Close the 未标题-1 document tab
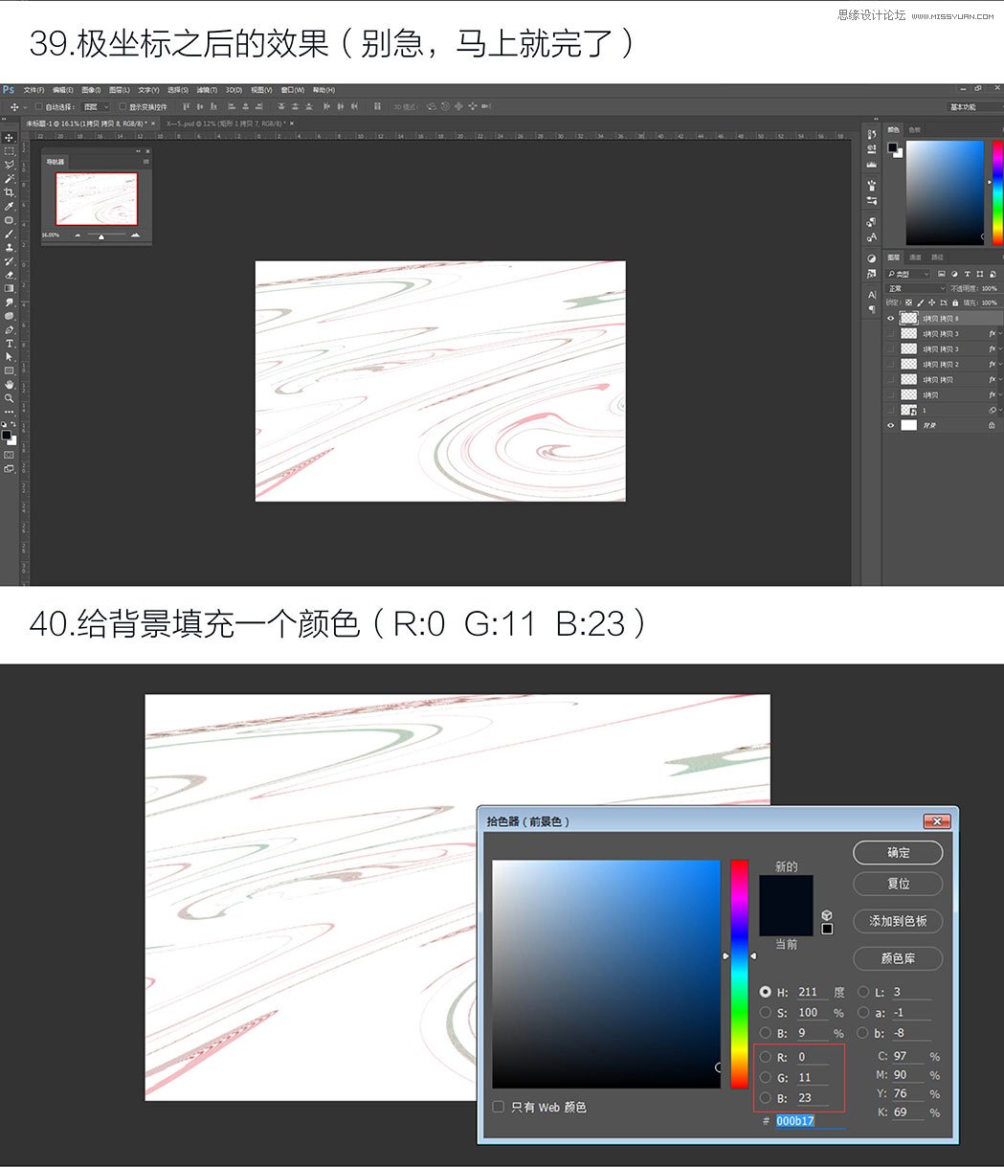 coord(155,123)
